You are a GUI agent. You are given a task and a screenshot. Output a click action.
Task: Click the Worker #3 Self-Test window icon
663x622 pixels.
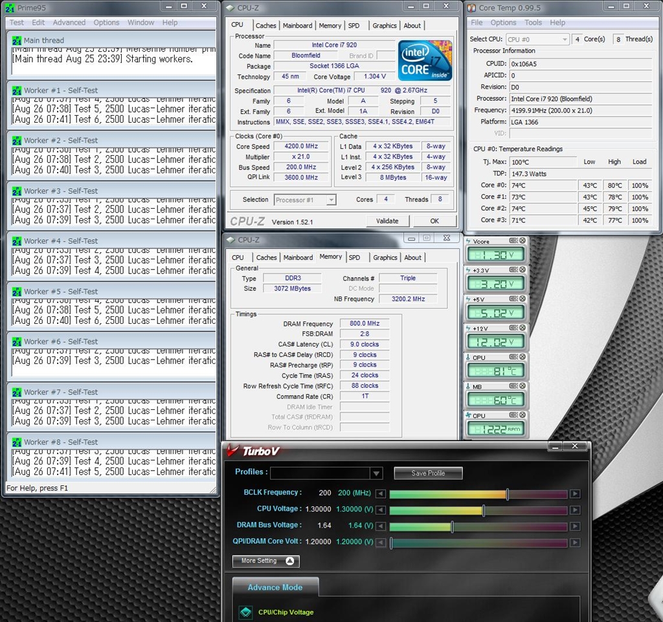(17, 191)
